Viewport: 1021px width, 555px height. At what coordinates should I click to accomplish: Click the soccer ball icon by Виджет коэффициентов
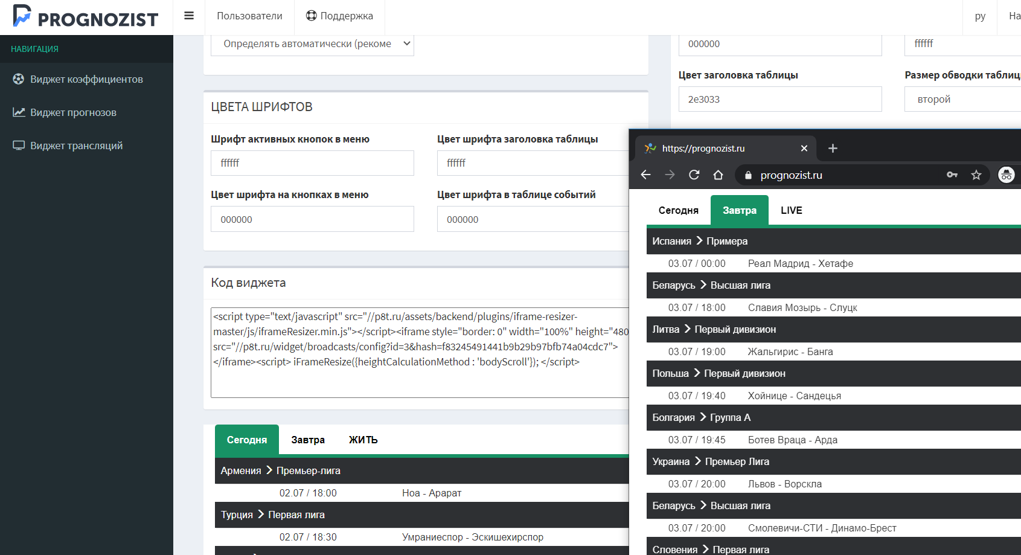click(19, 79)
